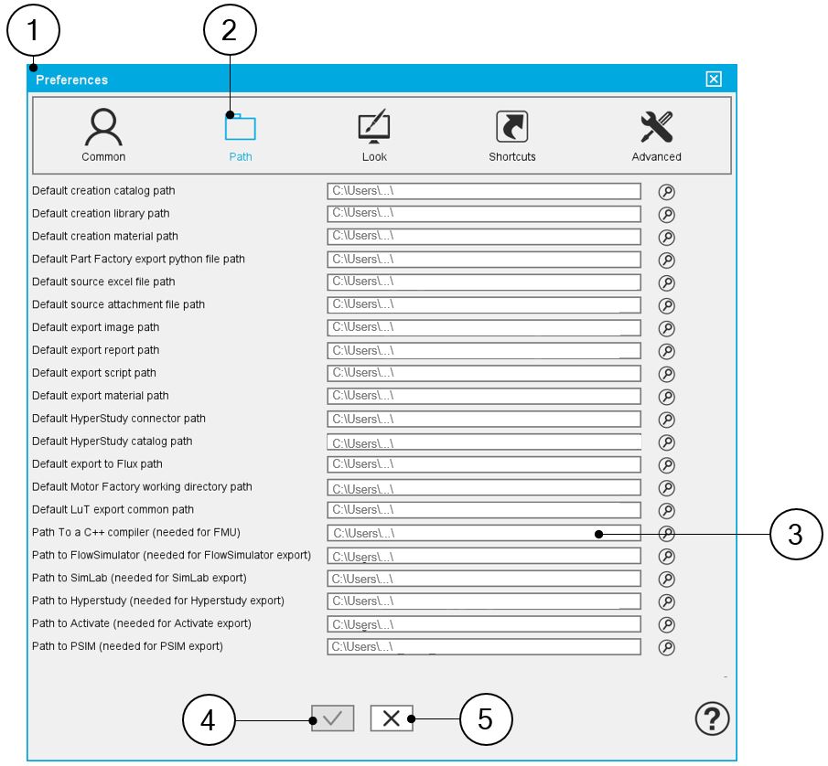Go to the Advanced preferences tab
This screenshot has height=766, width=828.
656,135
